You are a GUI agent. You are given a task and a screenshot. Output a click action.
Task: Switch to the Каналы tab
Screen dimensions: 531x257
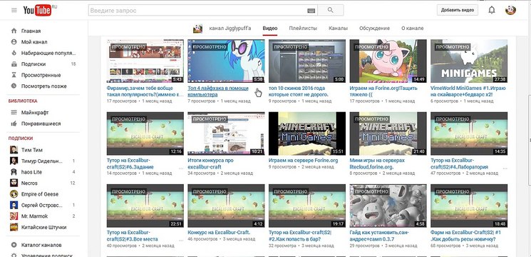338,29
